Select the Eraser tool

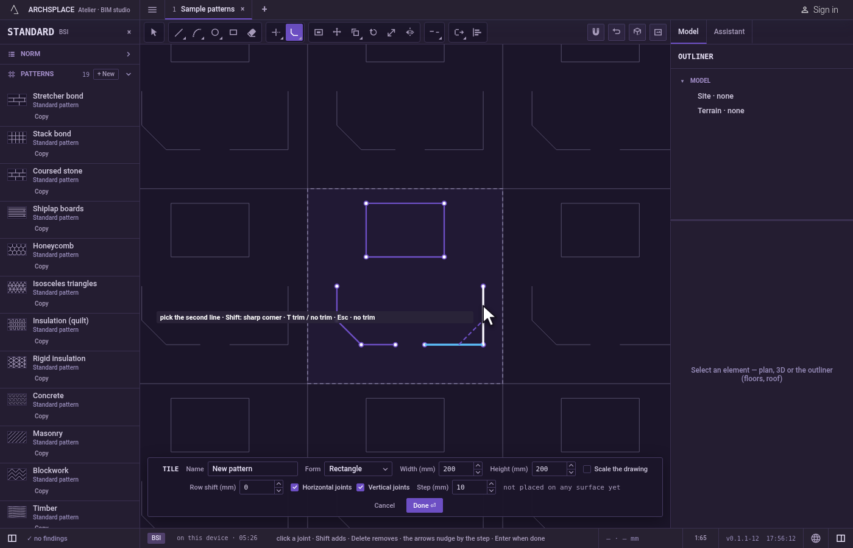click(252, 32)
